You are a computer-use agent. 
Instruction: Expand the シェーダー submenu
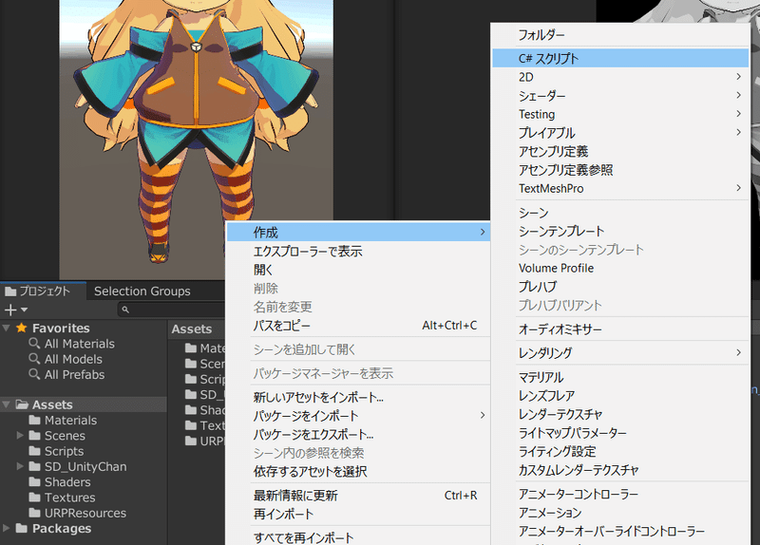[620, 96]
